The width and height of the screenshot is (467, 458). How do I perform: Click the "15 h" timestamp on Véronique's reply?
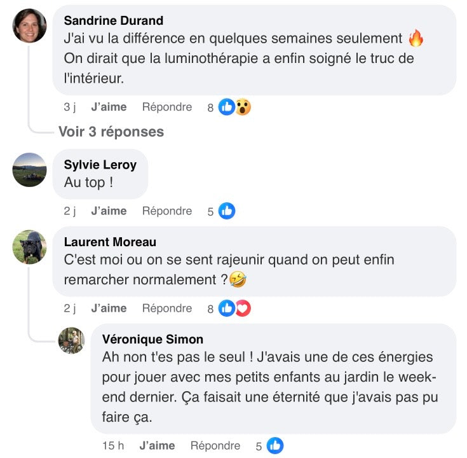(113, 446)
